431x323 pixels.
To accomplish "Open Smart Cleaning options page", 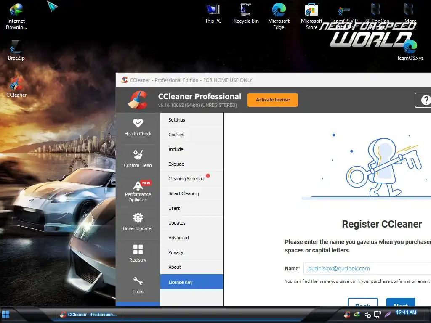I will (x=192, y=193).
